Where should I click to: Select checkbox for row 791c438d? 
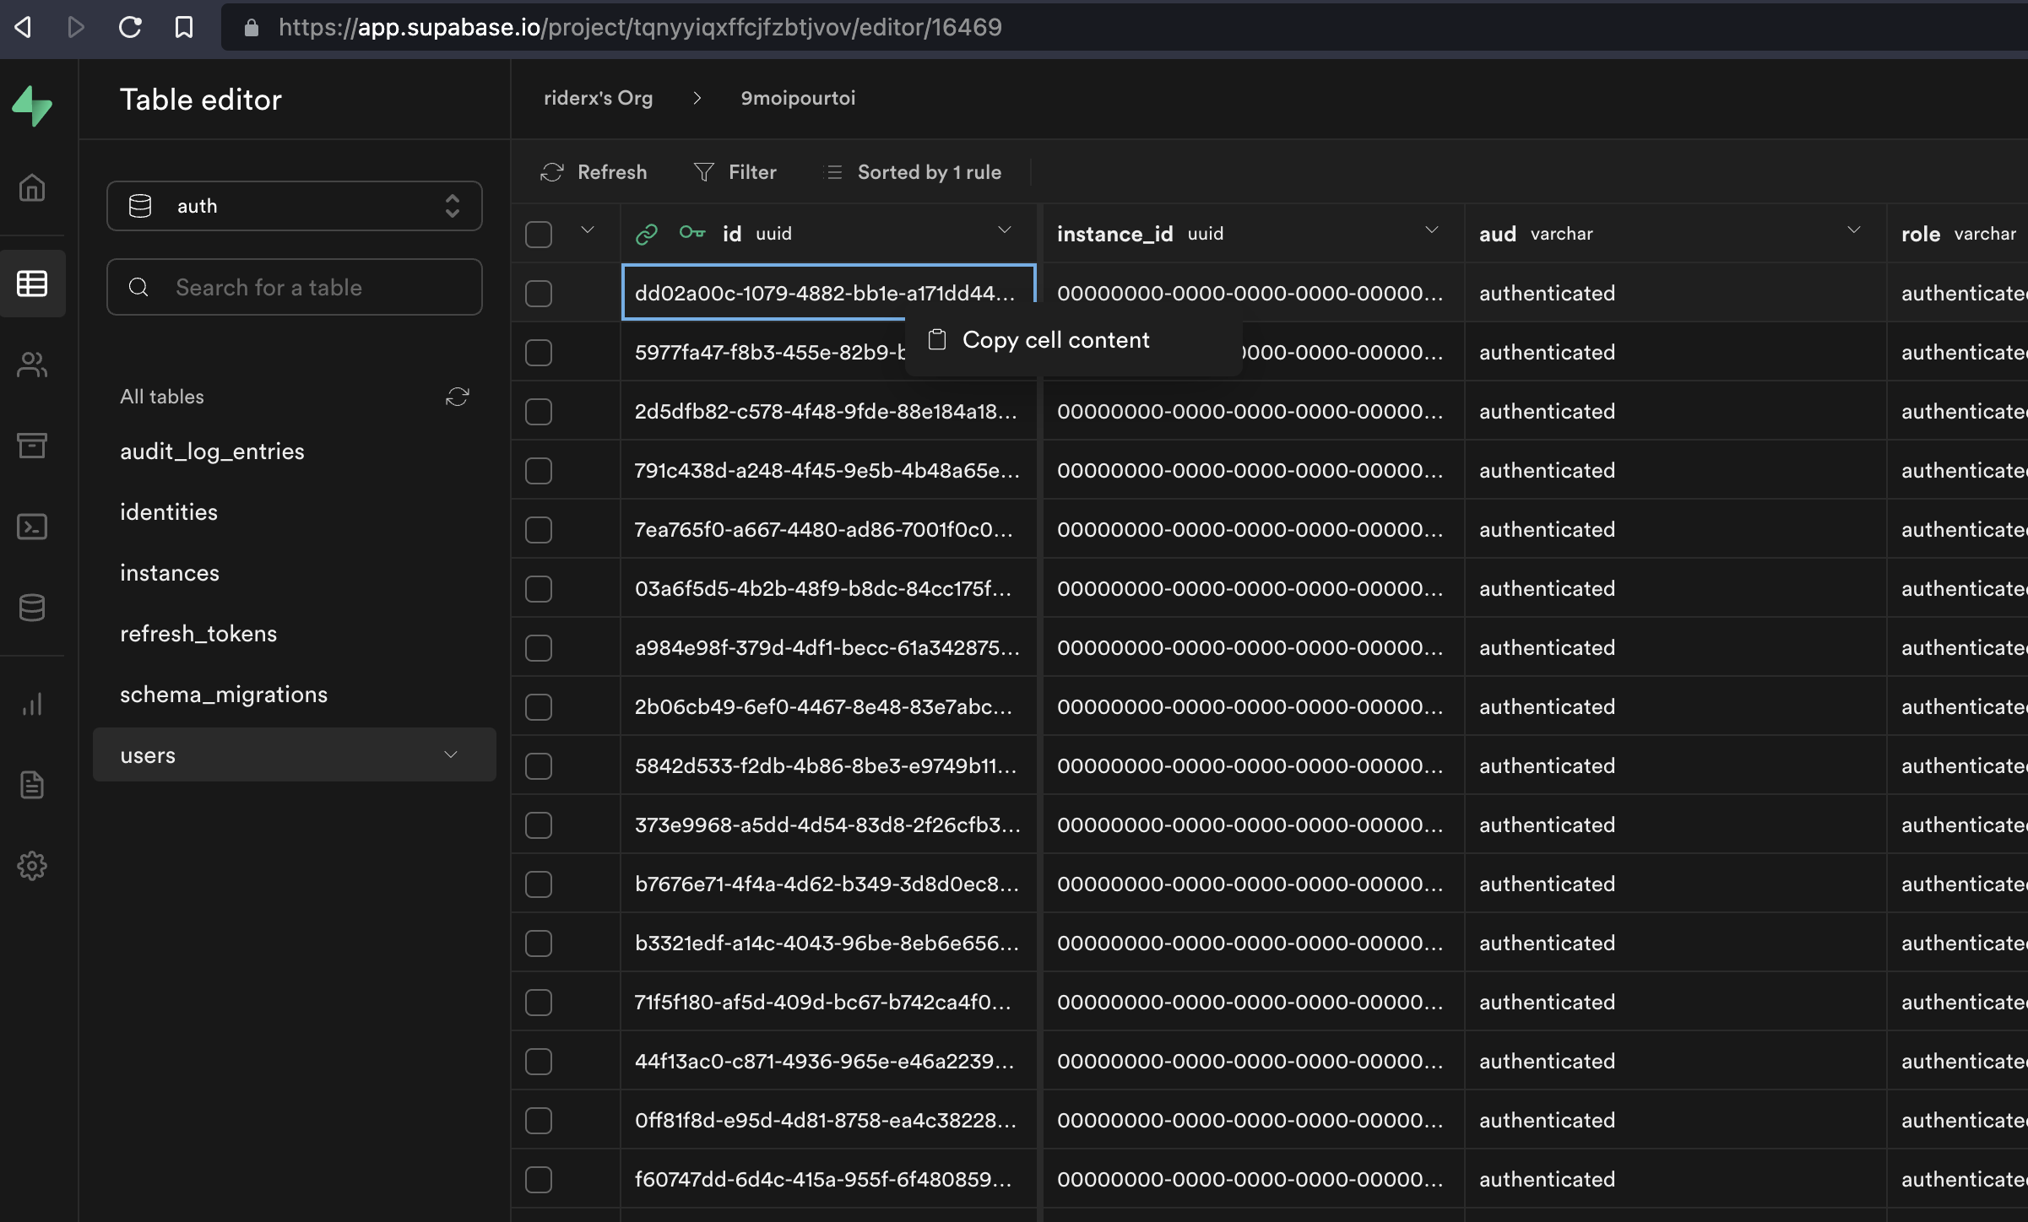539,470
